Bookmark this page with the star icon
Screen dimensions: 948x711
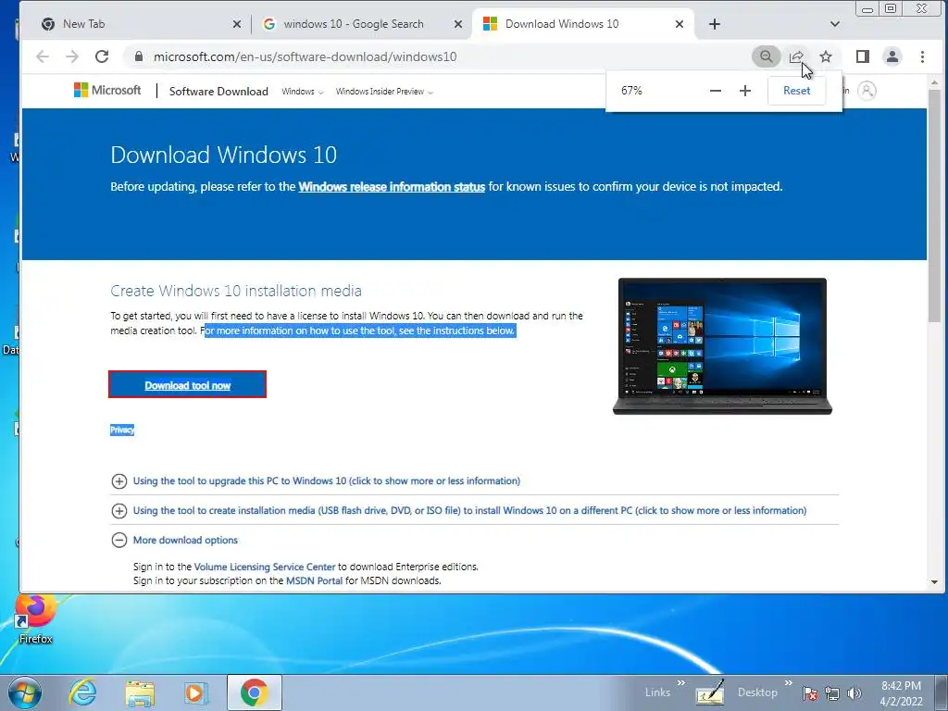pyautogui.click(x=826, y=56)
